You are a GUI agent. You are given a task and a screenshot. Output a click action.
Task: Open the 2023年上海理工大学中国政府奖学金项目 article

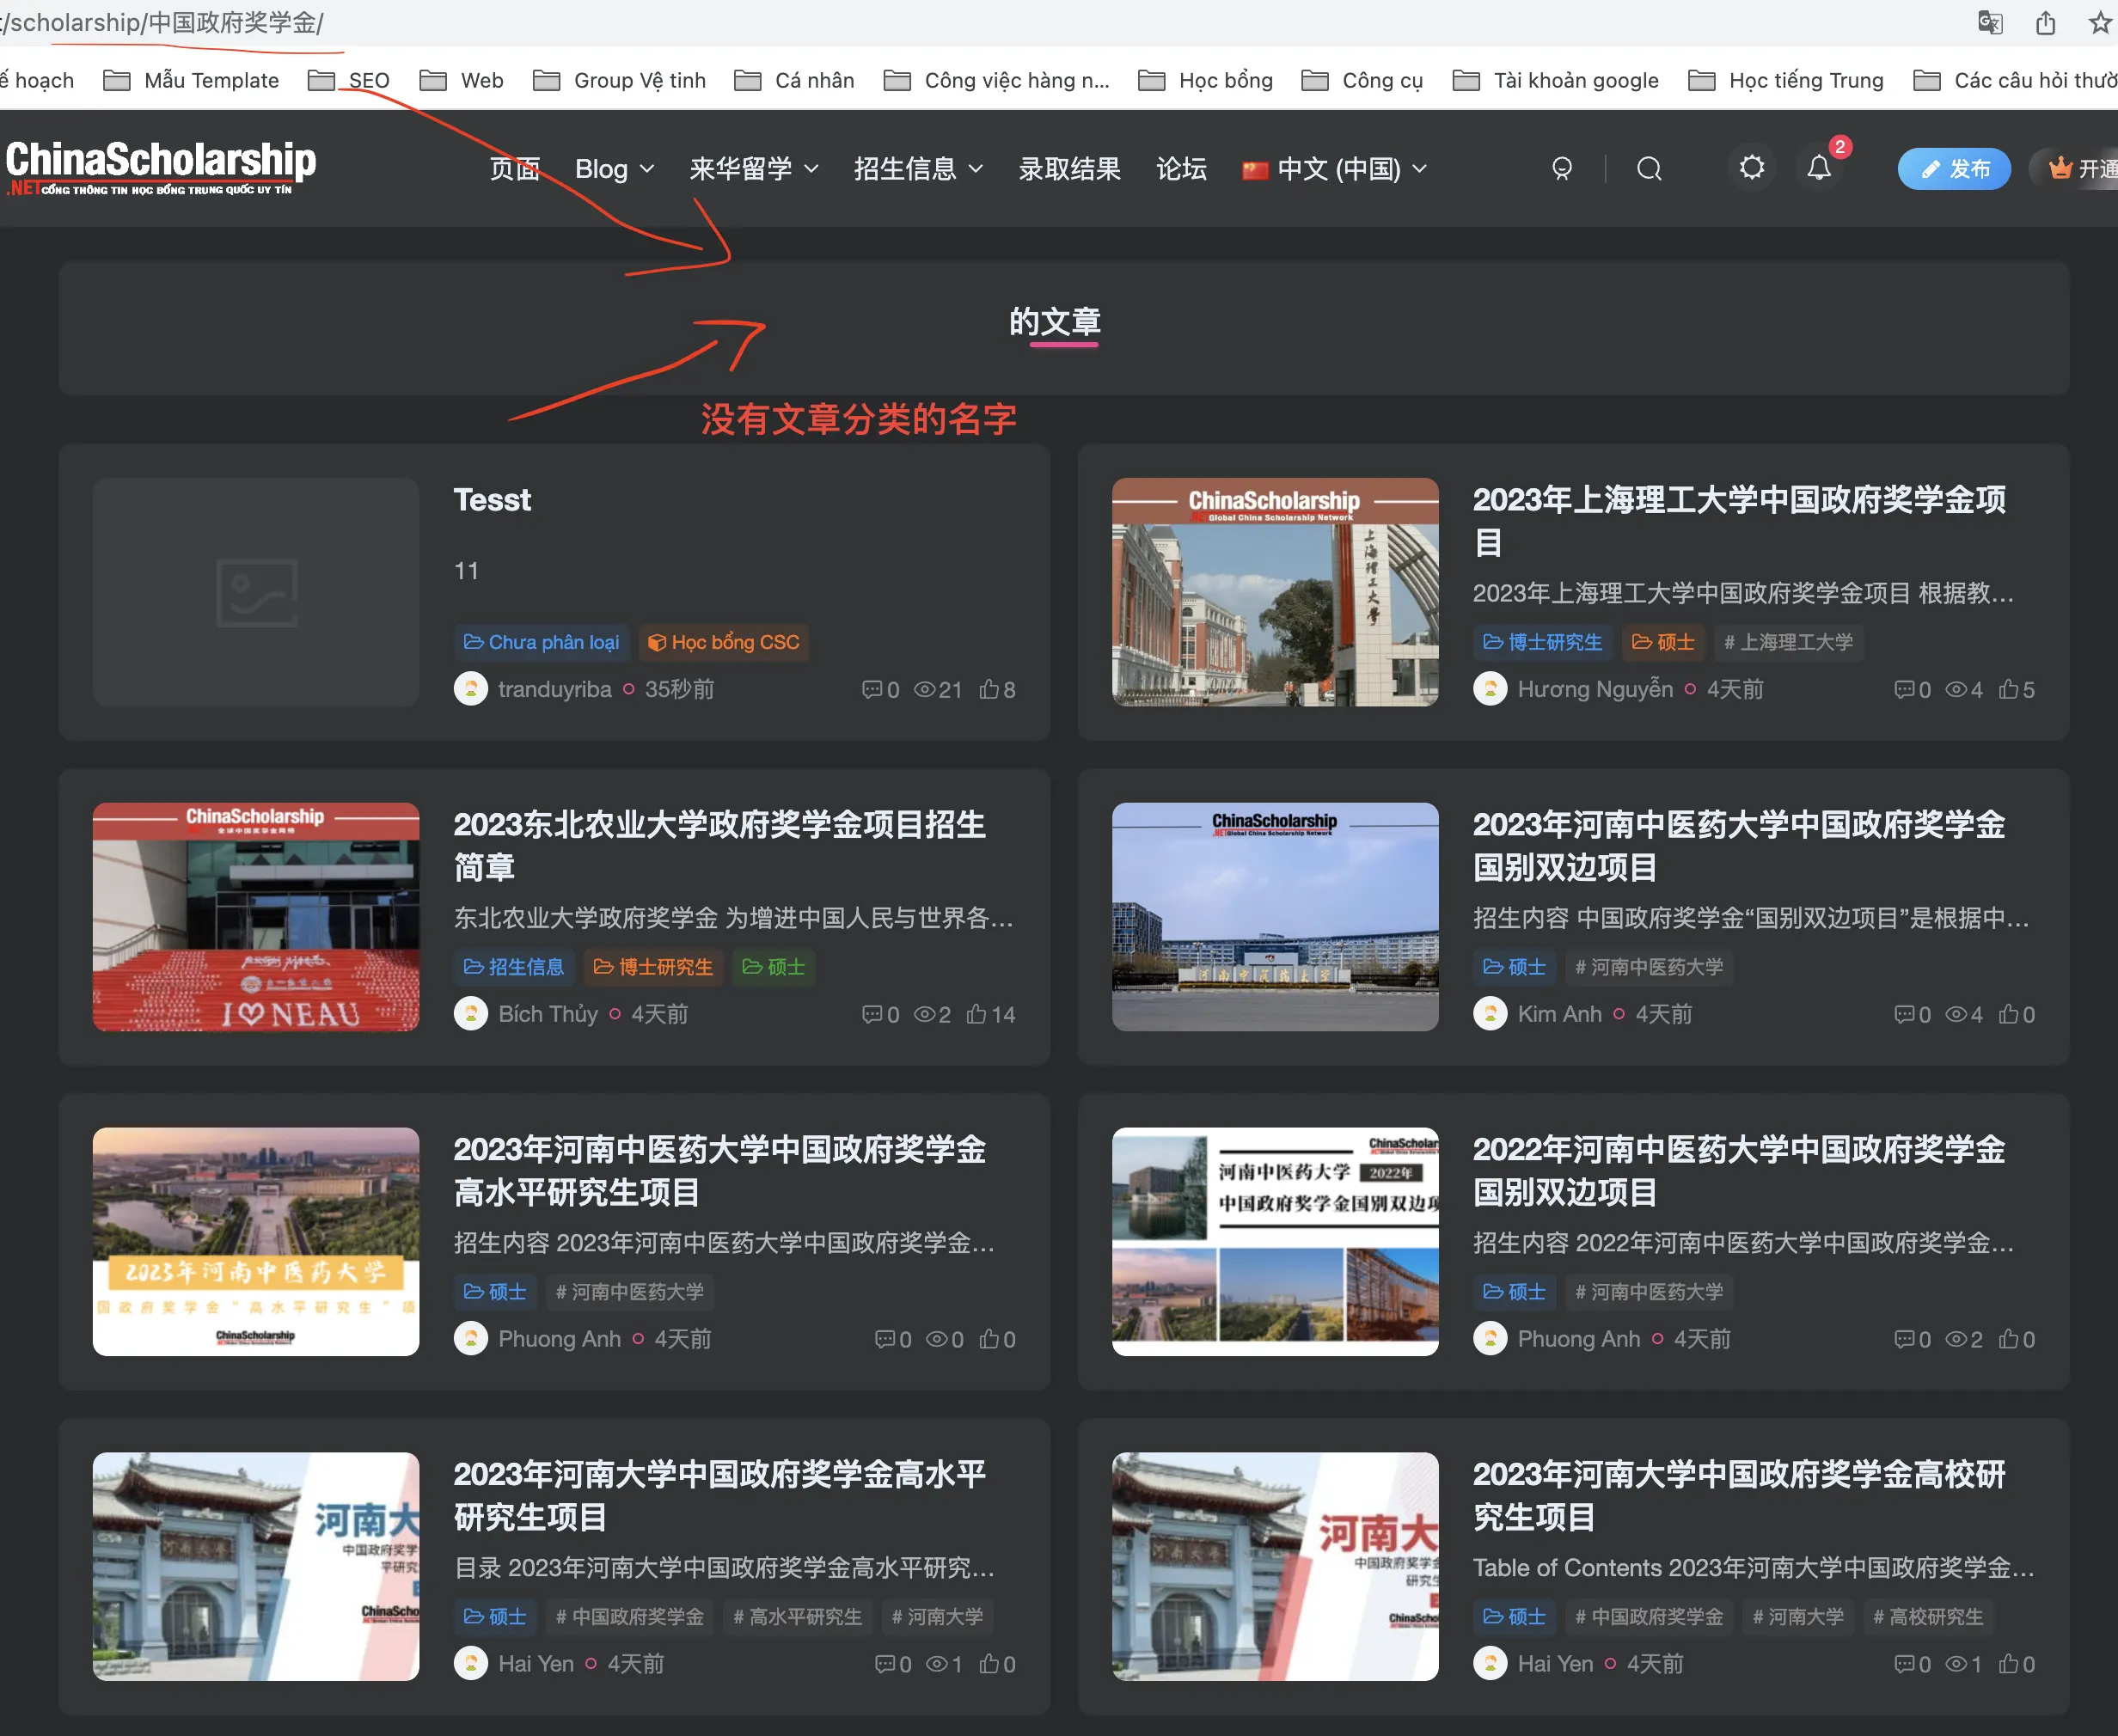click(1739, 521)
